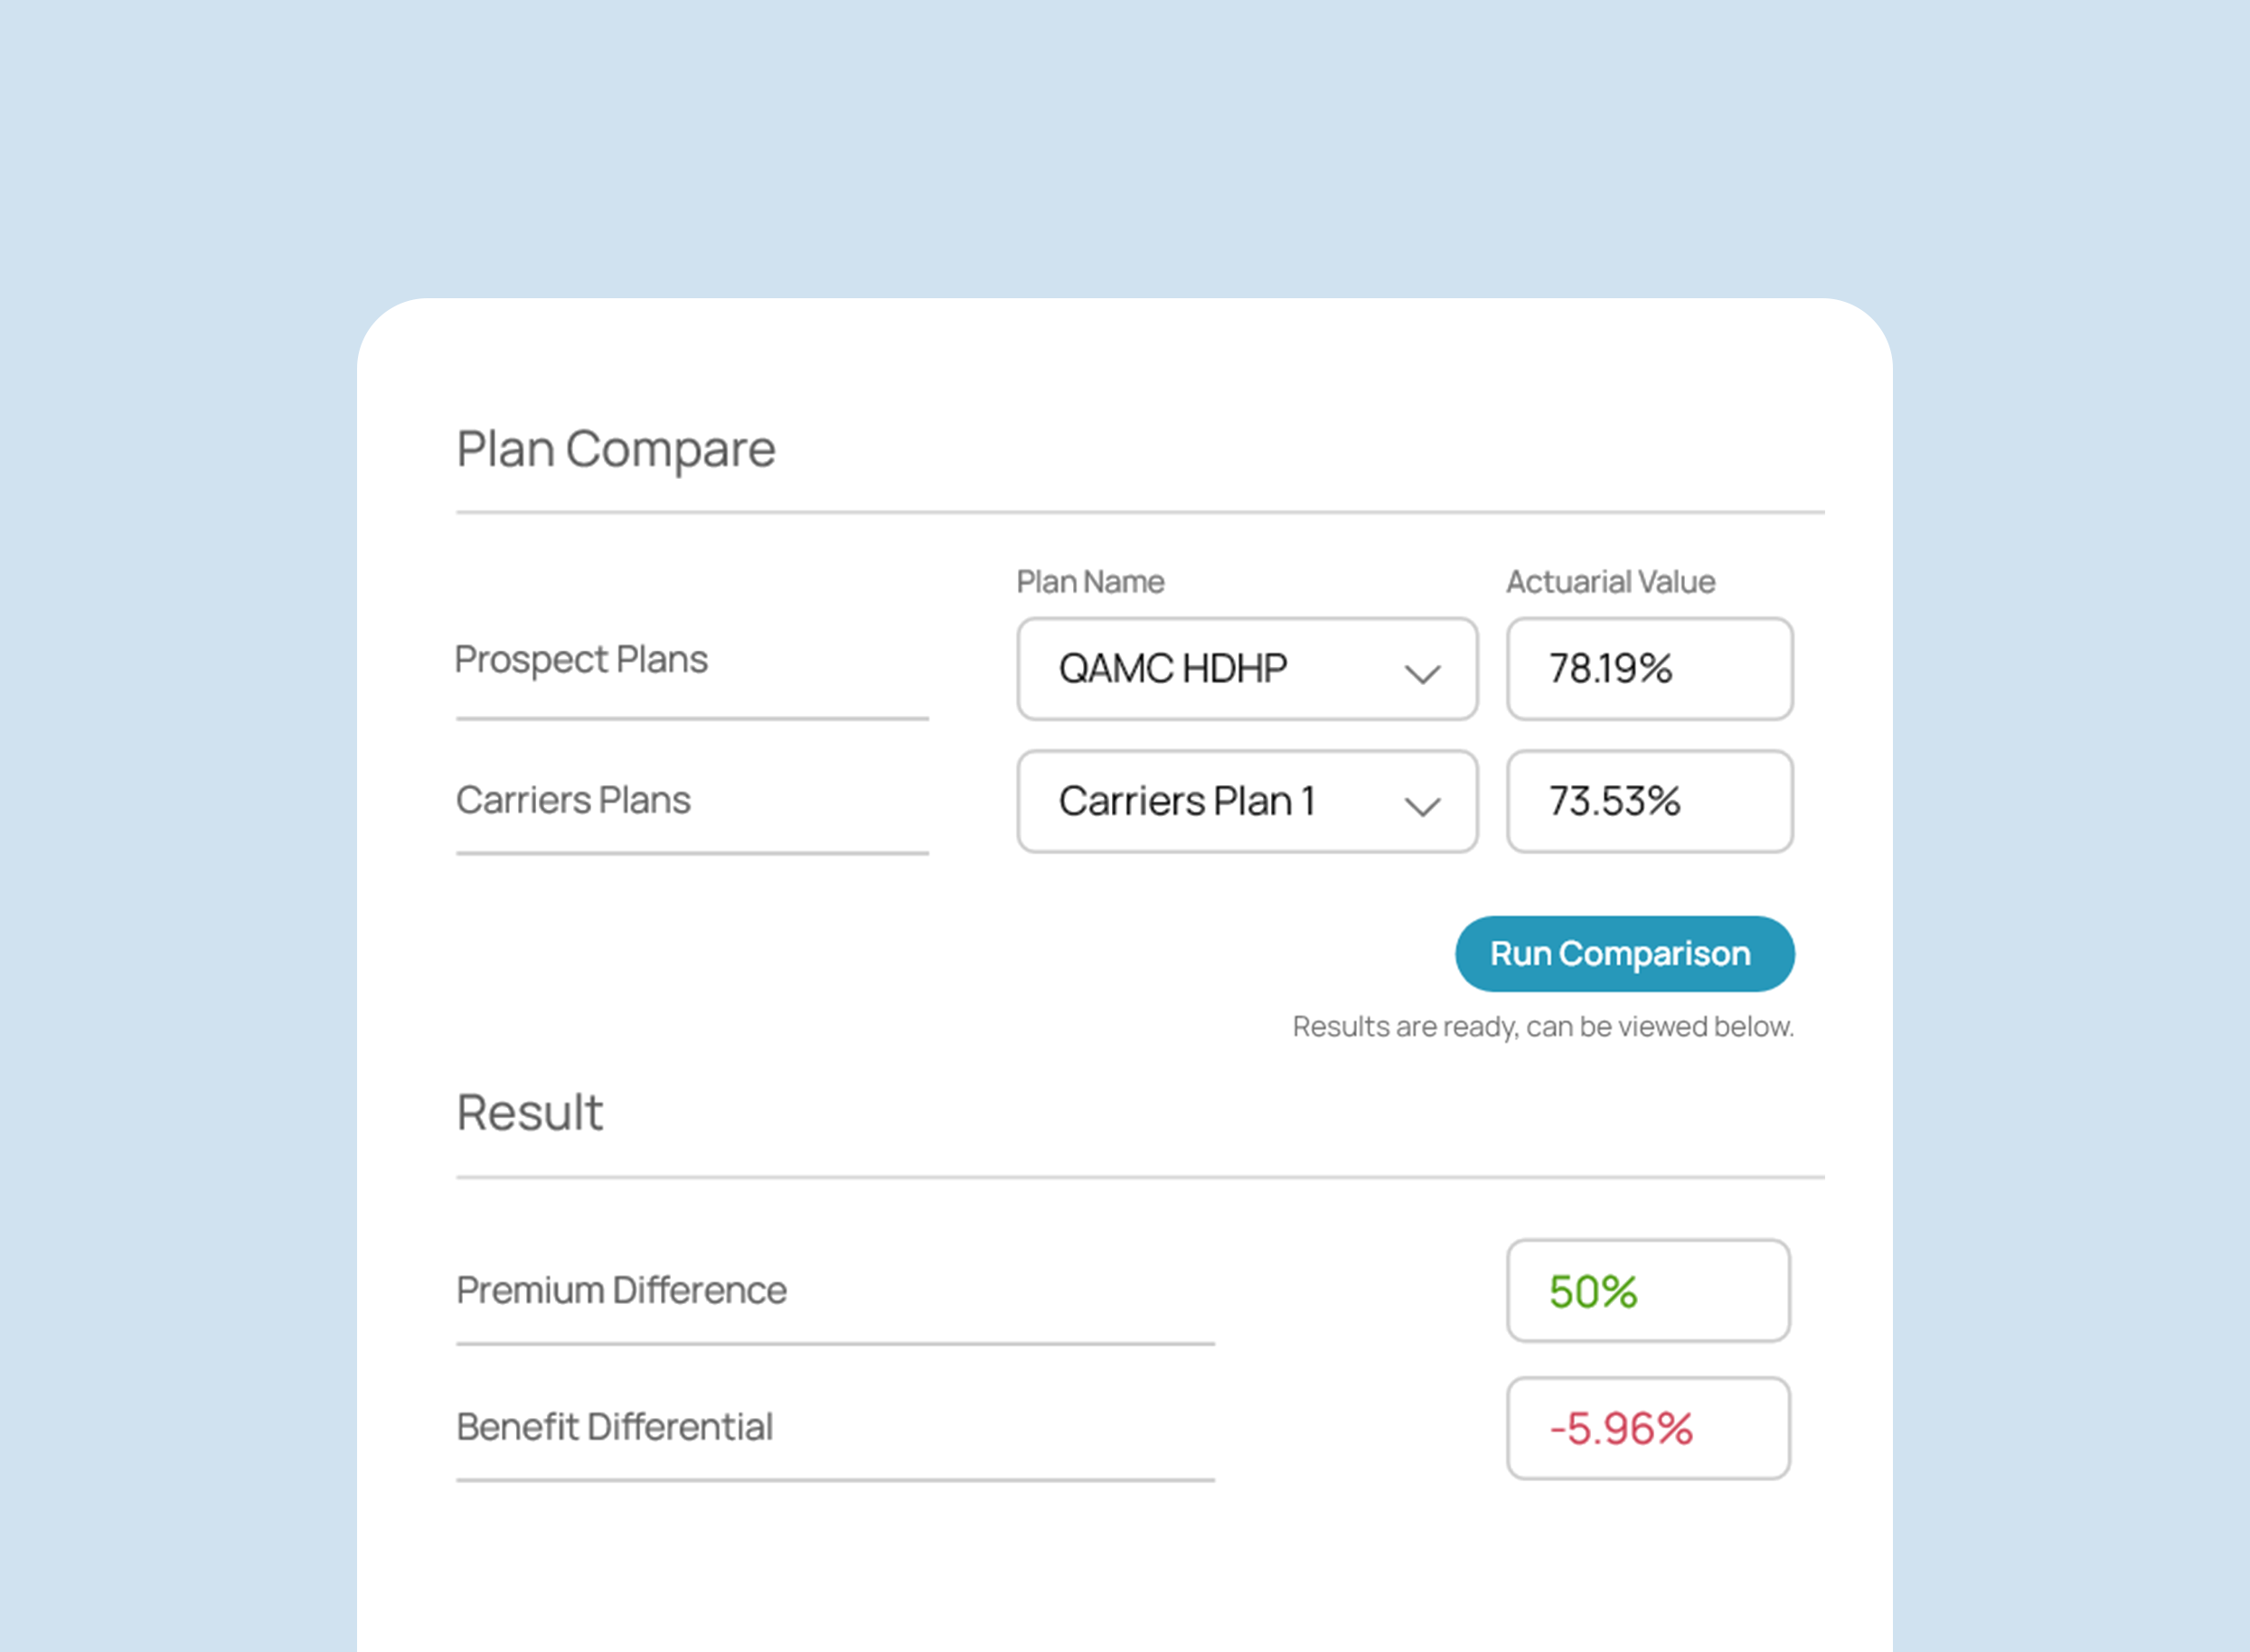
Task: Click the Benefit Differential label
Action: 615,1427
